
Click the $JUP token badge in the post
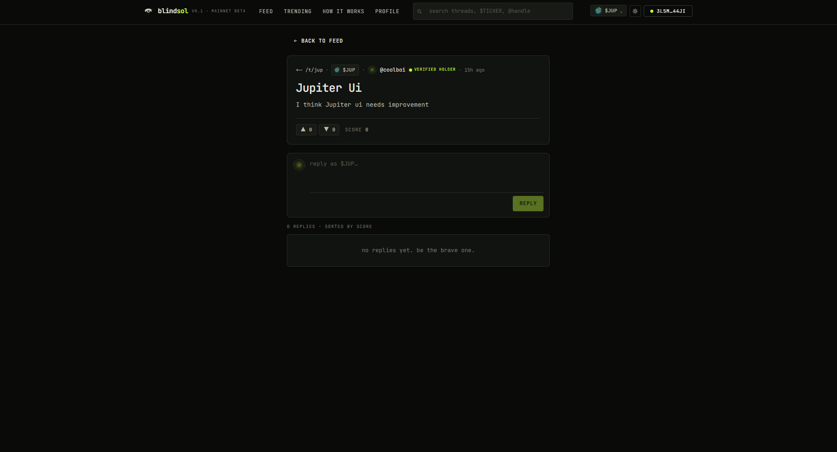click(x=345, y=70)
